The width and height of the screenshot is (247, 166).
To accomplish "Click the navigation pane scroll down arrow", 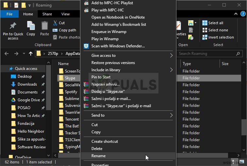I will pyautogui.click(x=48, y=156).
